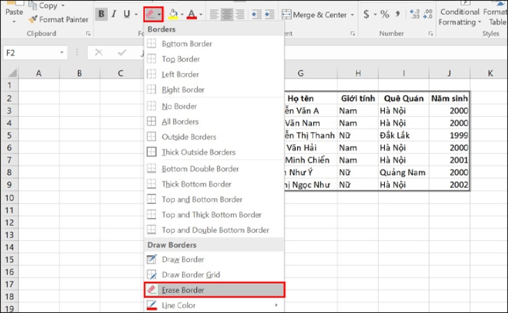
Task: Open Font Color dropdown arrow
Action: pos(201,15)
